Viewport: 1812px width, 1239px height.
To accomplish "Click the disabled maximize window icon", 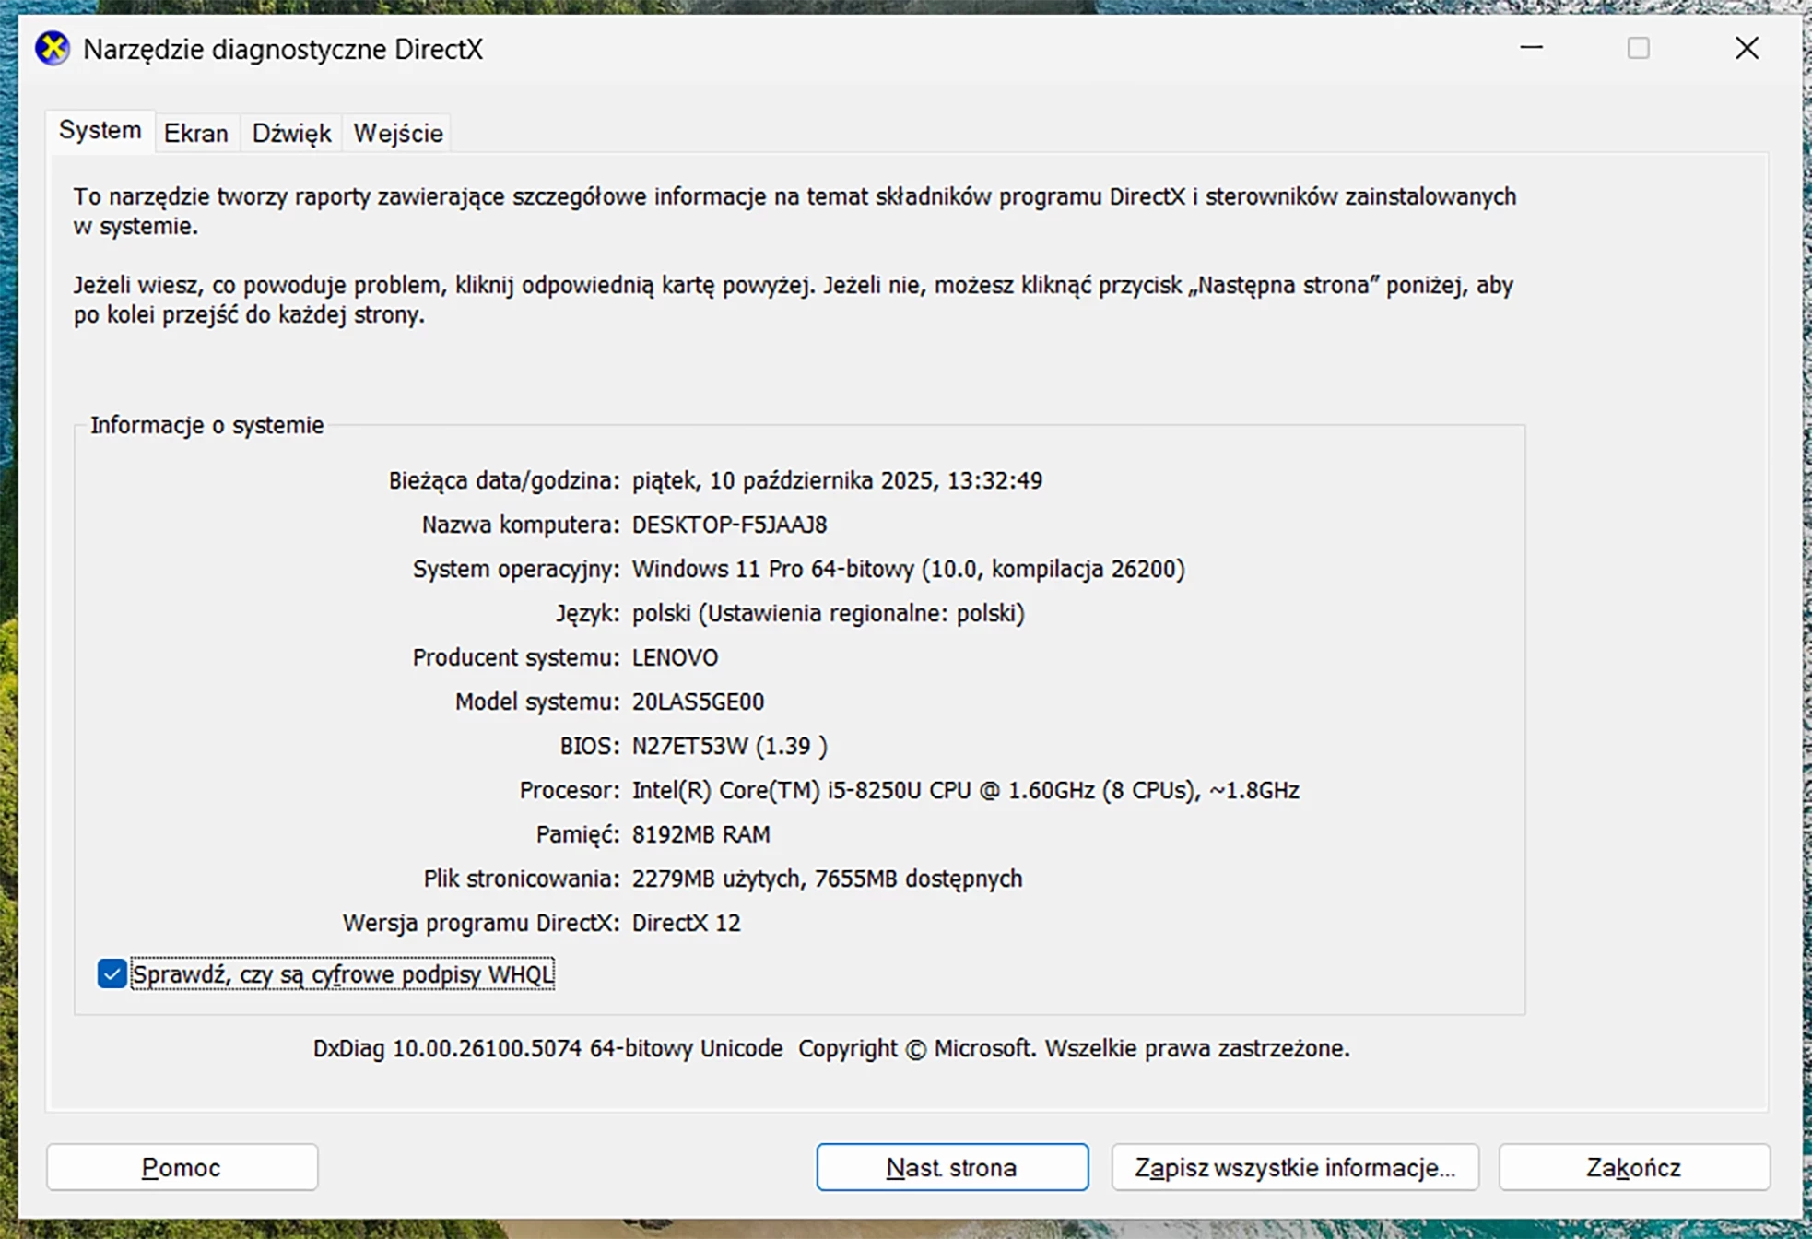I will [1638, 48].
